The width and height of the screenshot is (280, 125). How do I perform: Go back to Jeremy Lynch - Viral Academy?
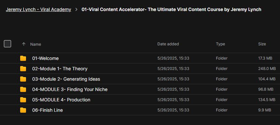click(x=38, y=9)
